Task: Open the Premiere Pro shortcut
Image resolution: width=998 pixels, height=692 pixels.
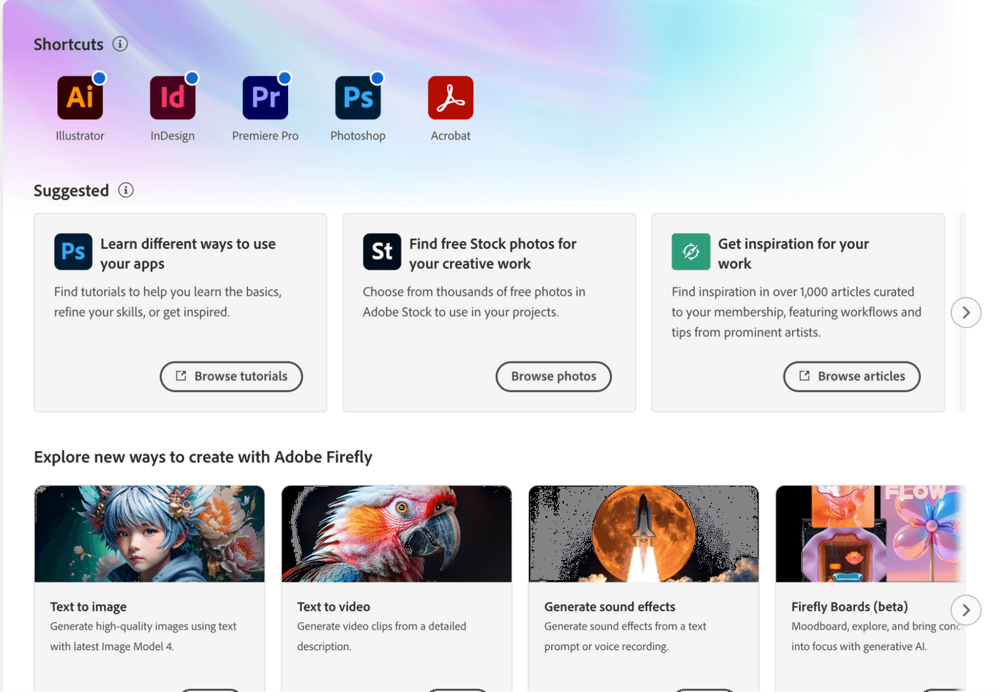Action: 265,98
